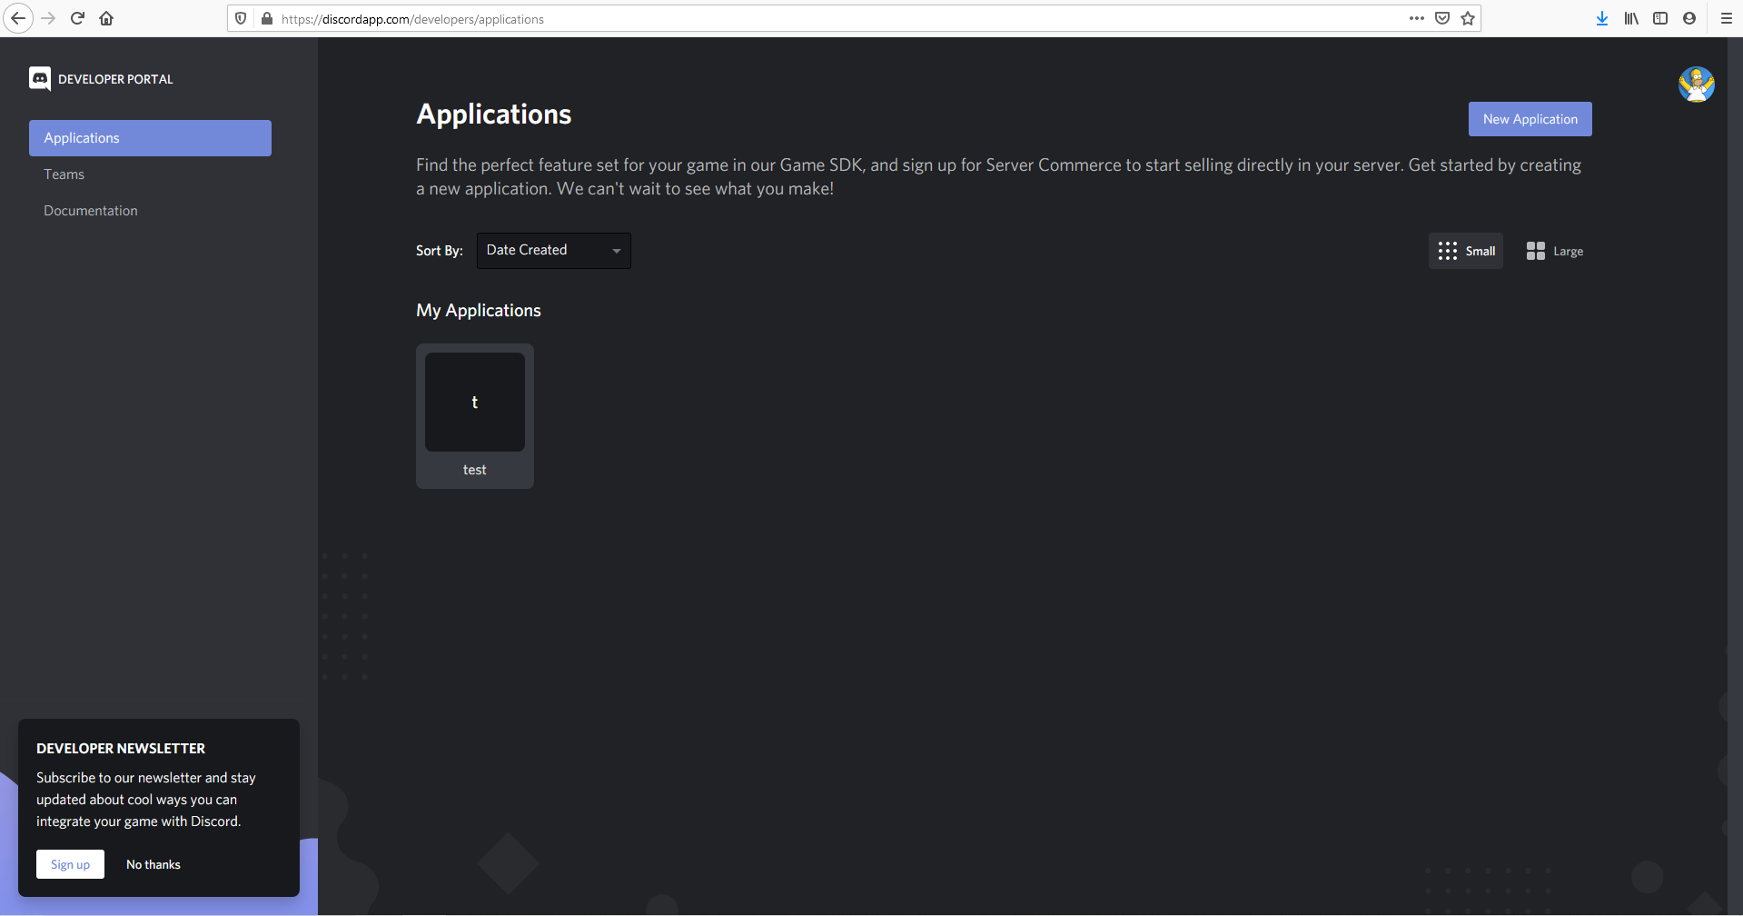Screen dimensions: 1743x916
Task: Show the page actions three-dots menu
Action: [x=1416, y=18]
